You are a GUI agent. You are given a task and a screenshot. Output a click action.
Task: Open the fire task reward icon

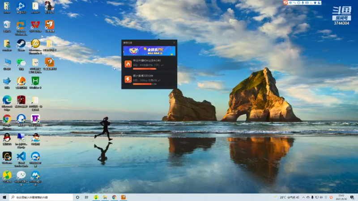pos(128,64)
